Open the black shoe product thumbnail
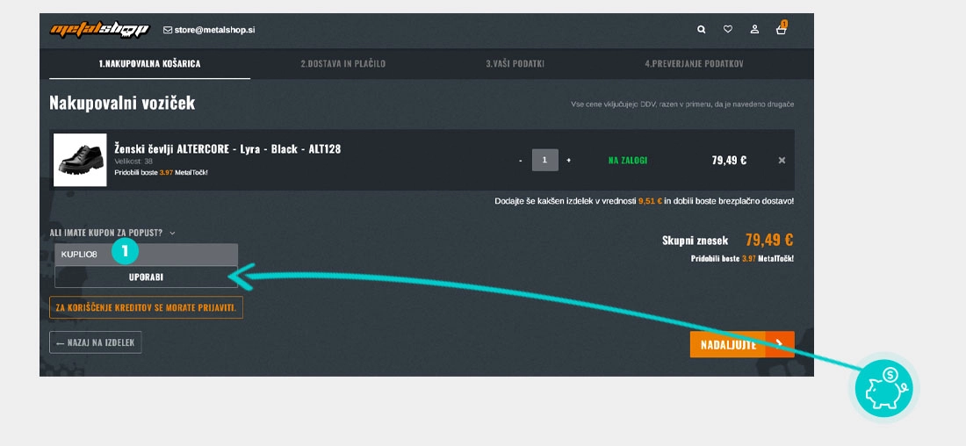 pyautogui.click(x=80, y=160)
